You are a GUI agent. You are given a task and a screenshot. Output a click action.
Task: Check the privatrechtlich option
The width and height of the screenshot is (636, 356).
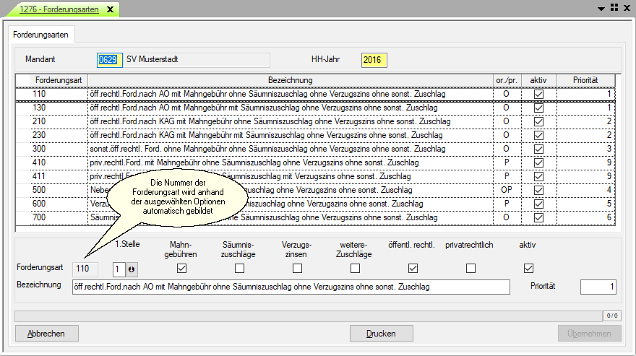(x=470, y=269)
